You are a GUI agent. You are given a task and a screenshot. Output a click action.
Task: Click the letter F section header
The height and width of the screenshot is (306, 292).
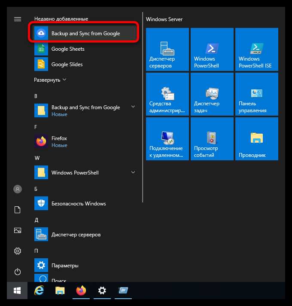point(36,127)
